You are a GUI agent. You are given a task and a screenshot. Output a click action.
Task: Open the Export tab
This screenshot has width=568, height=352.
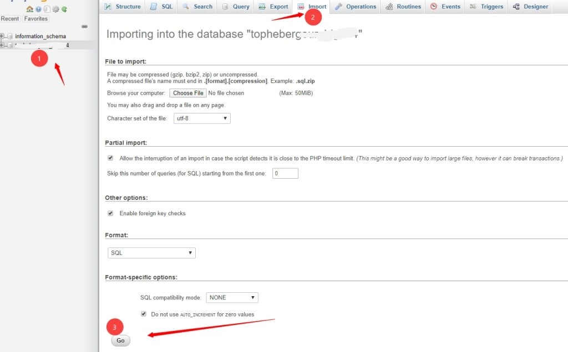273,7
